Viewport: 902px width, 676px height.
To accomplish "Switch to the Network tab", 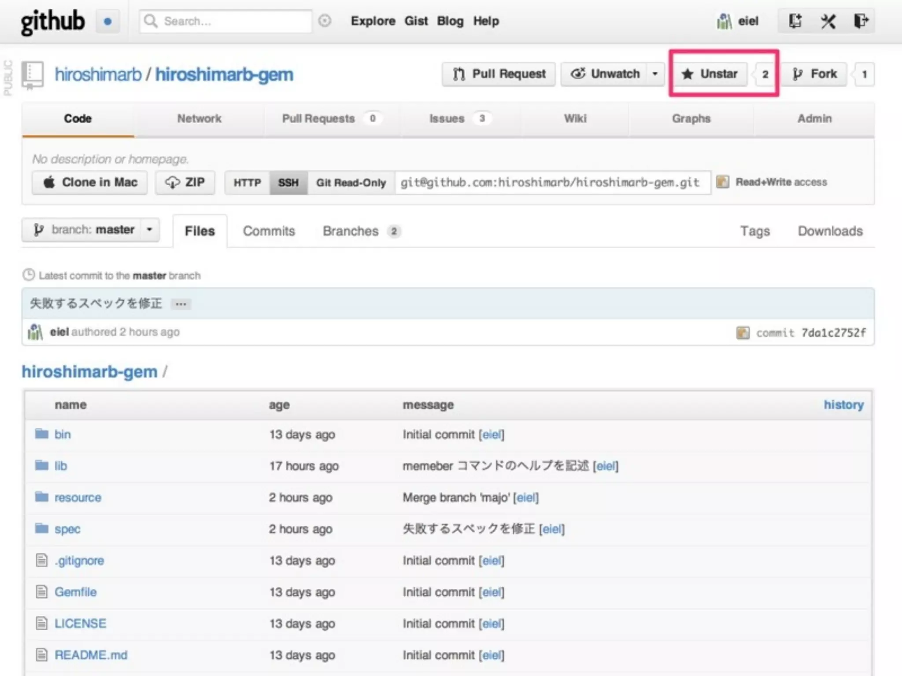I will pos(199,119).
